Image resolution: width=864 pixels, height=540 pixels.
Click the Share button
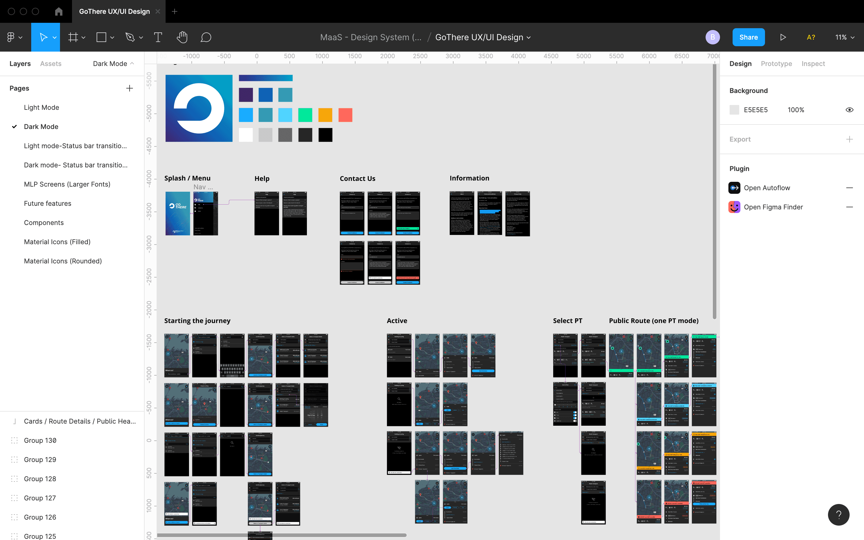click(748, 37)
